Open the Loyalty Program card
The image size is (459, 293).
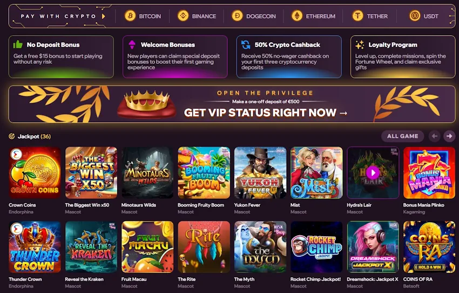click(403, 57)
